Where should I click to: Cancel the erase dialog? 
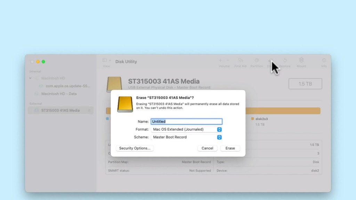tap(207, 148)
